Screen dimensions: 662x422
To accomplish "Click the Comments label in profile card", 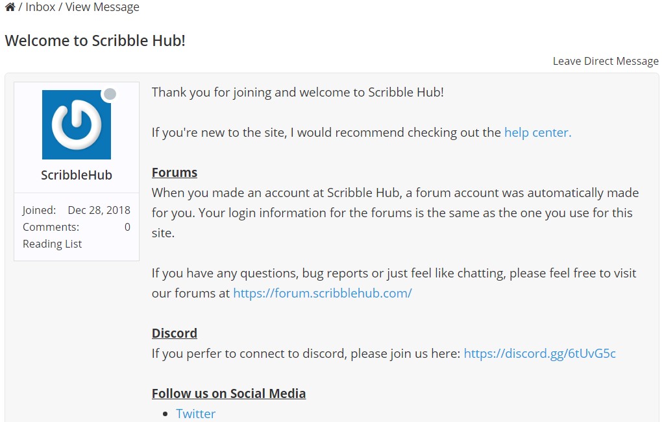I will (x=51, y=227).
